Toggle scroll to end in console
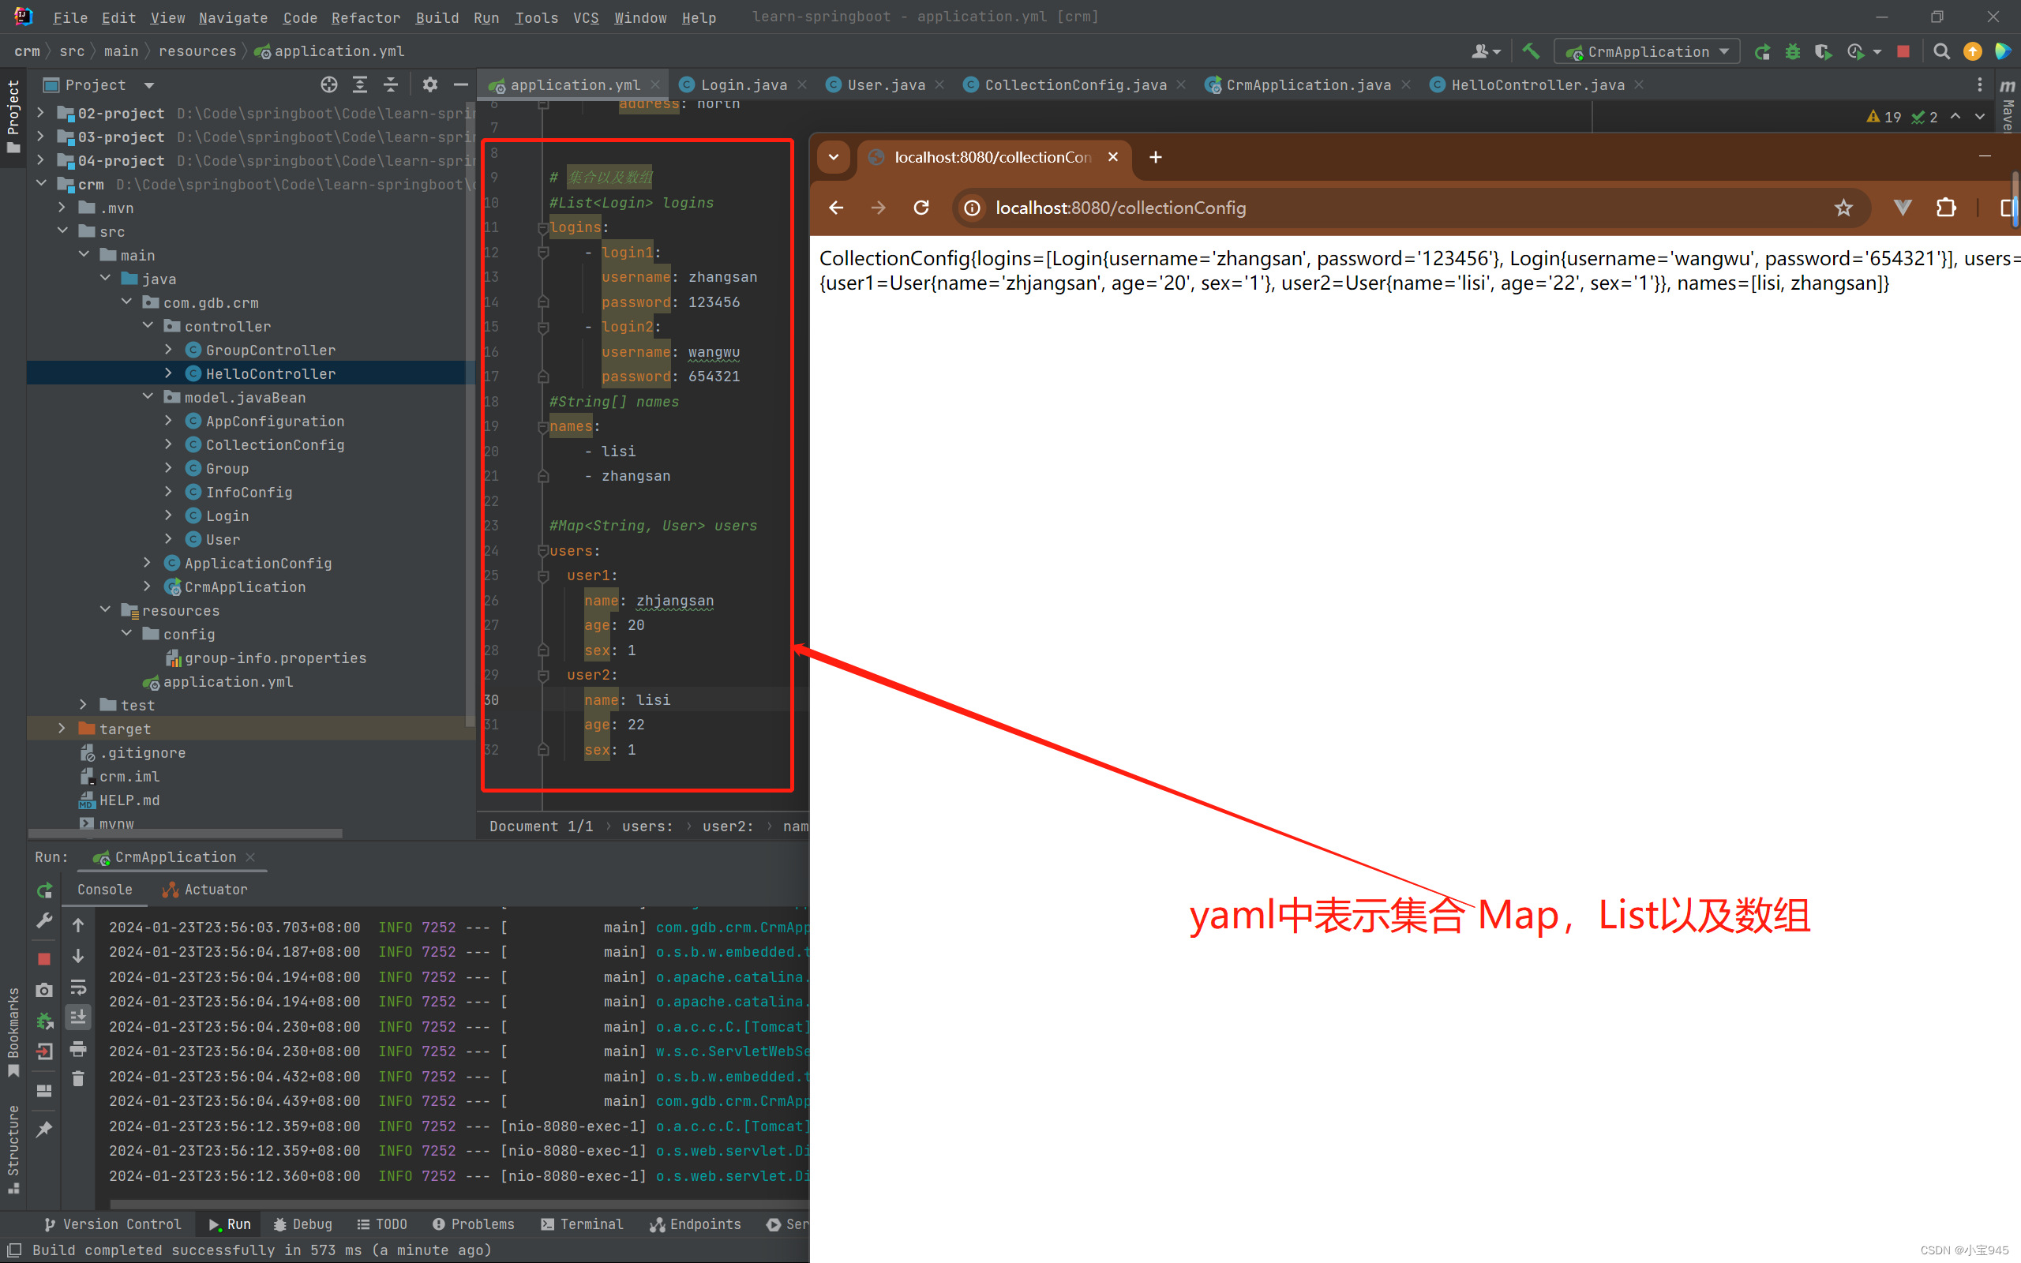This screenshot has height=1263, width=2021. click(77, 1017)
